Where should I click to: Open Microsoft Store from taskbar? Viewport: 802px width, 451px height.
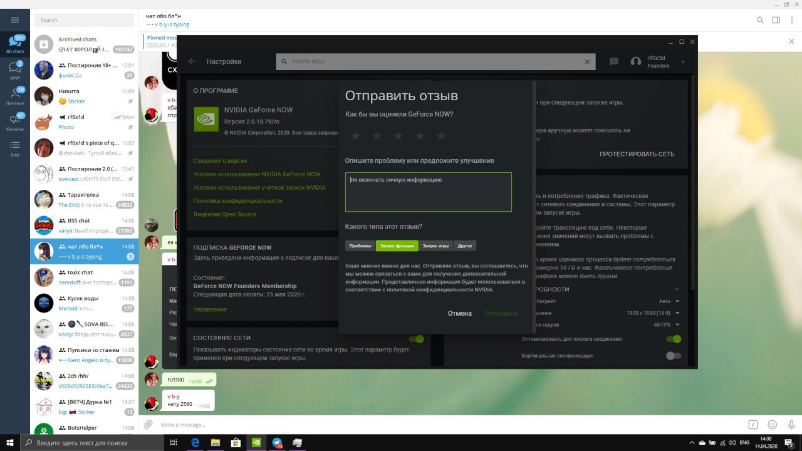[236, 443]
